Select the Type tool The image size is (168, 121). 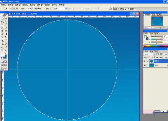(6, 41)
